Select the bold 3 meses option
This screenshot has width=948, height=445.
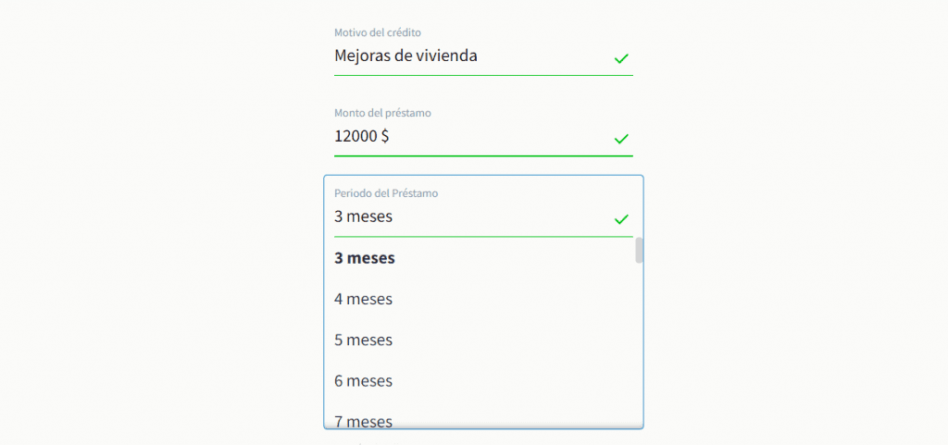365,258
